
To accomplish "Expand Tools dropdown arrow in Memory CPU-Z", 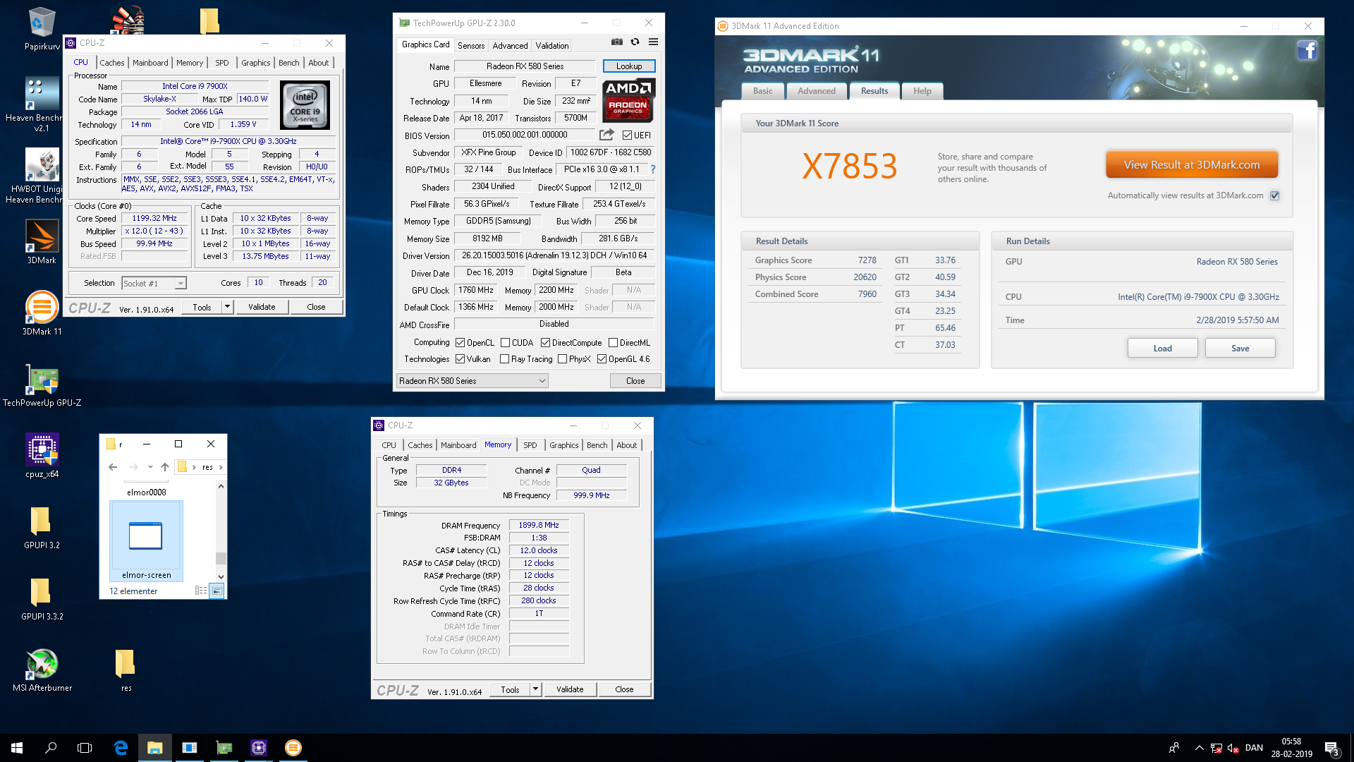I will 535,689.
